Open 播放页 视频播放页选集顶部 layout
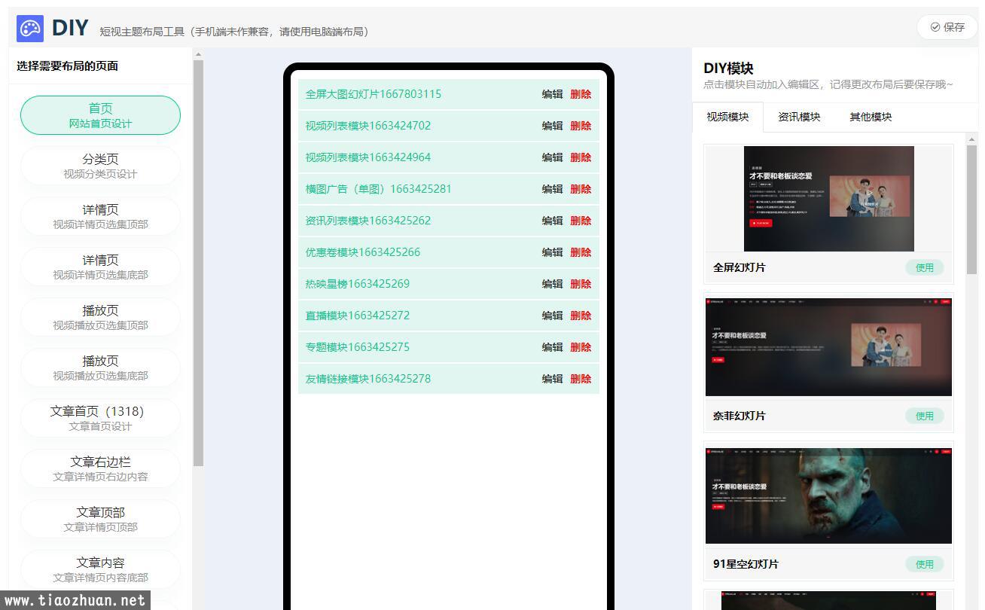 (100, 317)
